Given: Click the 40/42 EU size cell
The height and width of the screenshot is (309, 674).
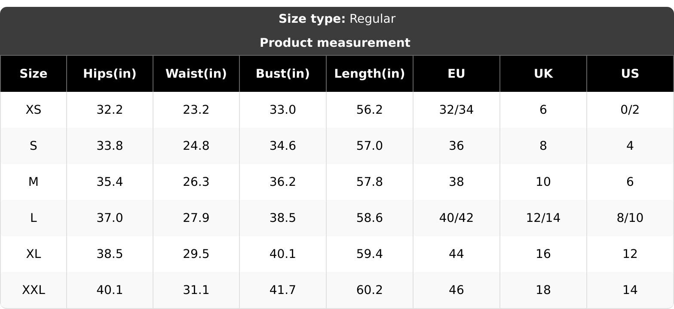Looking at the screenshot, I should pos(456,218).
